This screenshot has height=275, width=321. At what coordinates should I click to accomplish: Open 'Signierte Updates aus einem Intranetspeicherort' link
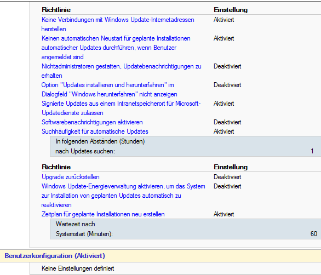pyautogui.click(x=121, y=108)
